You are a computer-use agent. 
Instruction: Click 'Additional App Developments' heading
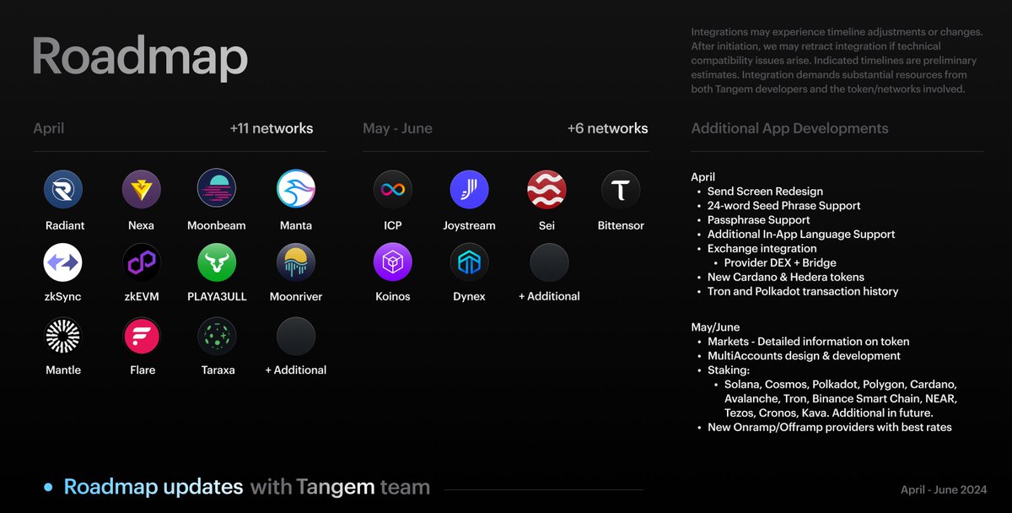click(789, 129)
